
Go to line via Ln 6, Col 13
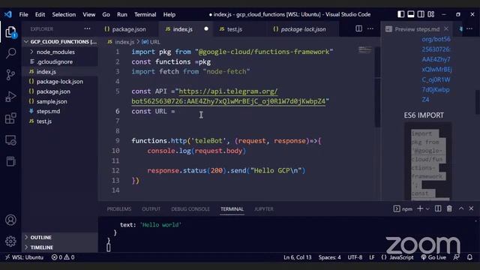click(x=297, y=257)
